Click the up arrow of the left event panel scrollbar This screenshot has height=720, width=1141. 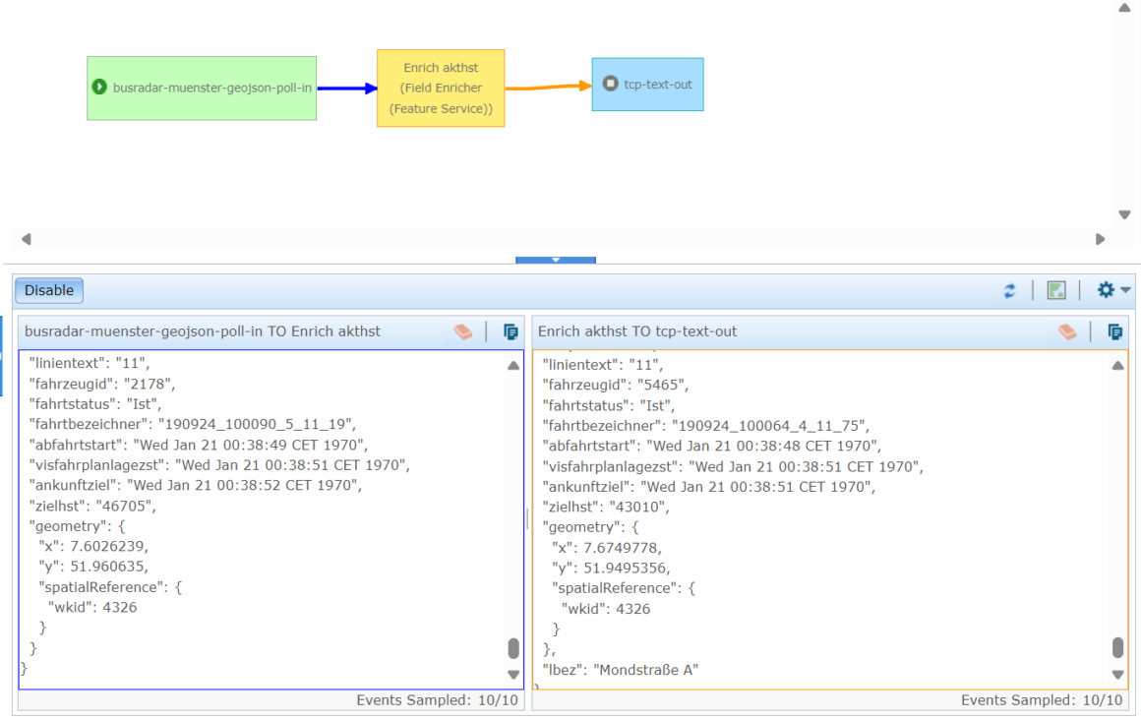point(513,366)
